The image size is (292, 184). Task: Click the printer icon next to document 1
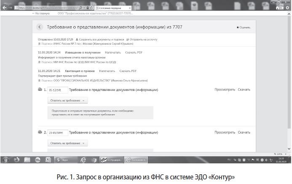click(40, 90)
